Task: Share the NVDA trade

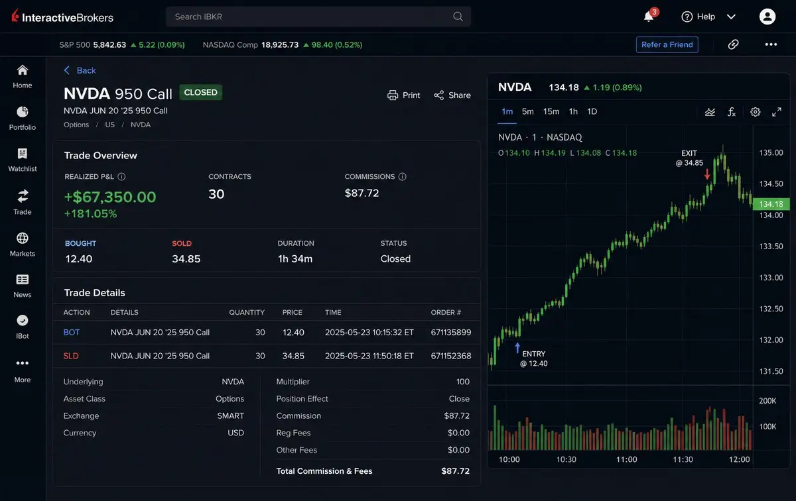Action: tap(452, 95)
